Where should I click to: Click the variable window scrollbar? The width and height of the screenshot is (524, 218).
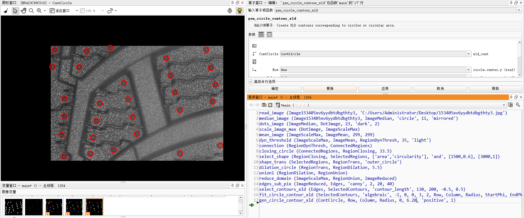point(240,205)
